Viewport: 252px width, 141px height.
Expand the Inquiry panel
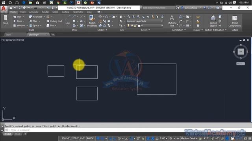coord(198,30)
